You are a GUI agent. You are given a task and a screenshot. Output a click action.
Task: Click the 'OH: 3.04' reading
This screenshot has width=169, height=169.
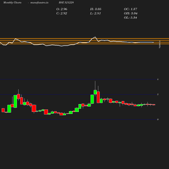coord(130,14)
